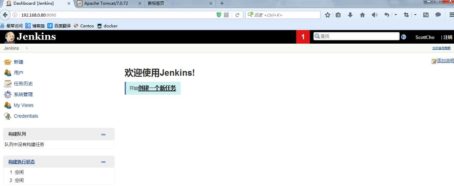The width and height of the screenshot is (454, 186).
Task: Click the Jenkins breadcrumb link
Action: coord(11,48)
